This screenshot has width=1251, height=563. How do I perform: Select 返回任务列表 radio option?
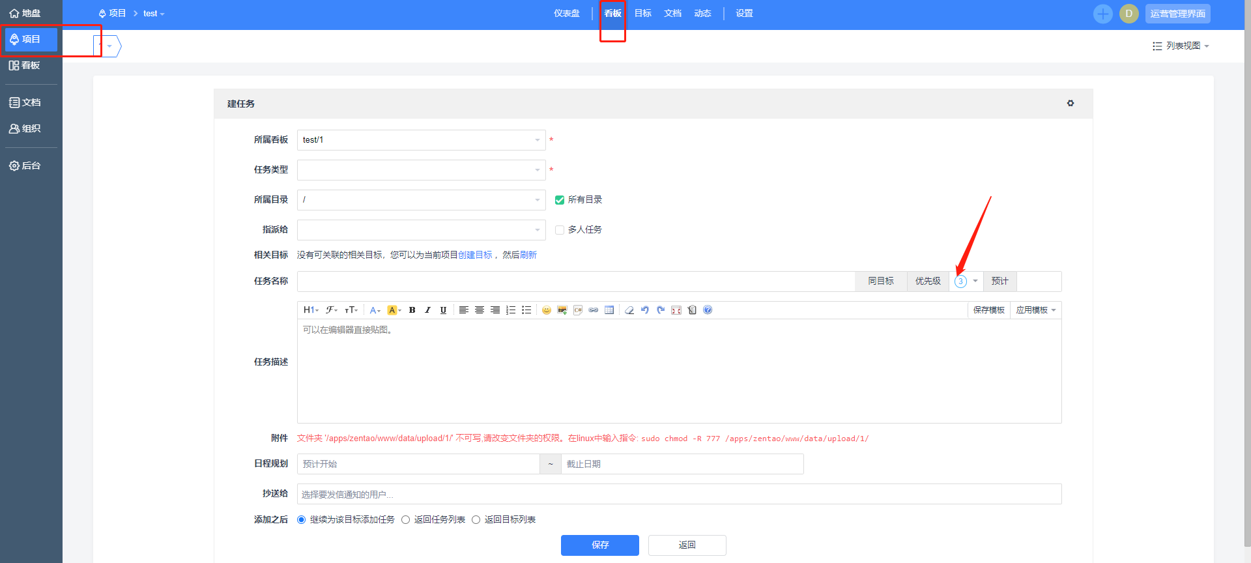click(x=405, y=520)
